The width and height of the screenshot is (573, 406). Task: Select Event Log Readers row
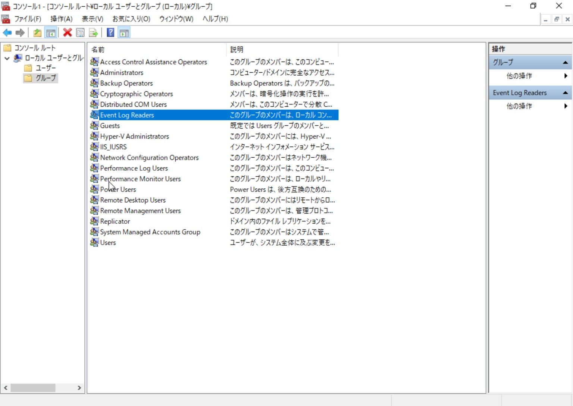[x=214, y=115]
